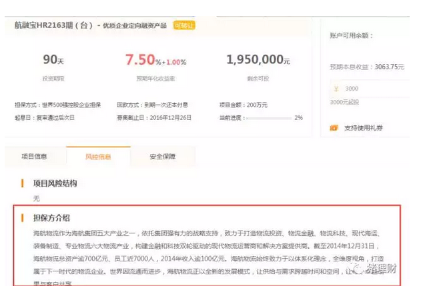Click the 预期本息收益 3063.75元 text
The width and height of the screenshot is (431, 298).
point(367,67)
